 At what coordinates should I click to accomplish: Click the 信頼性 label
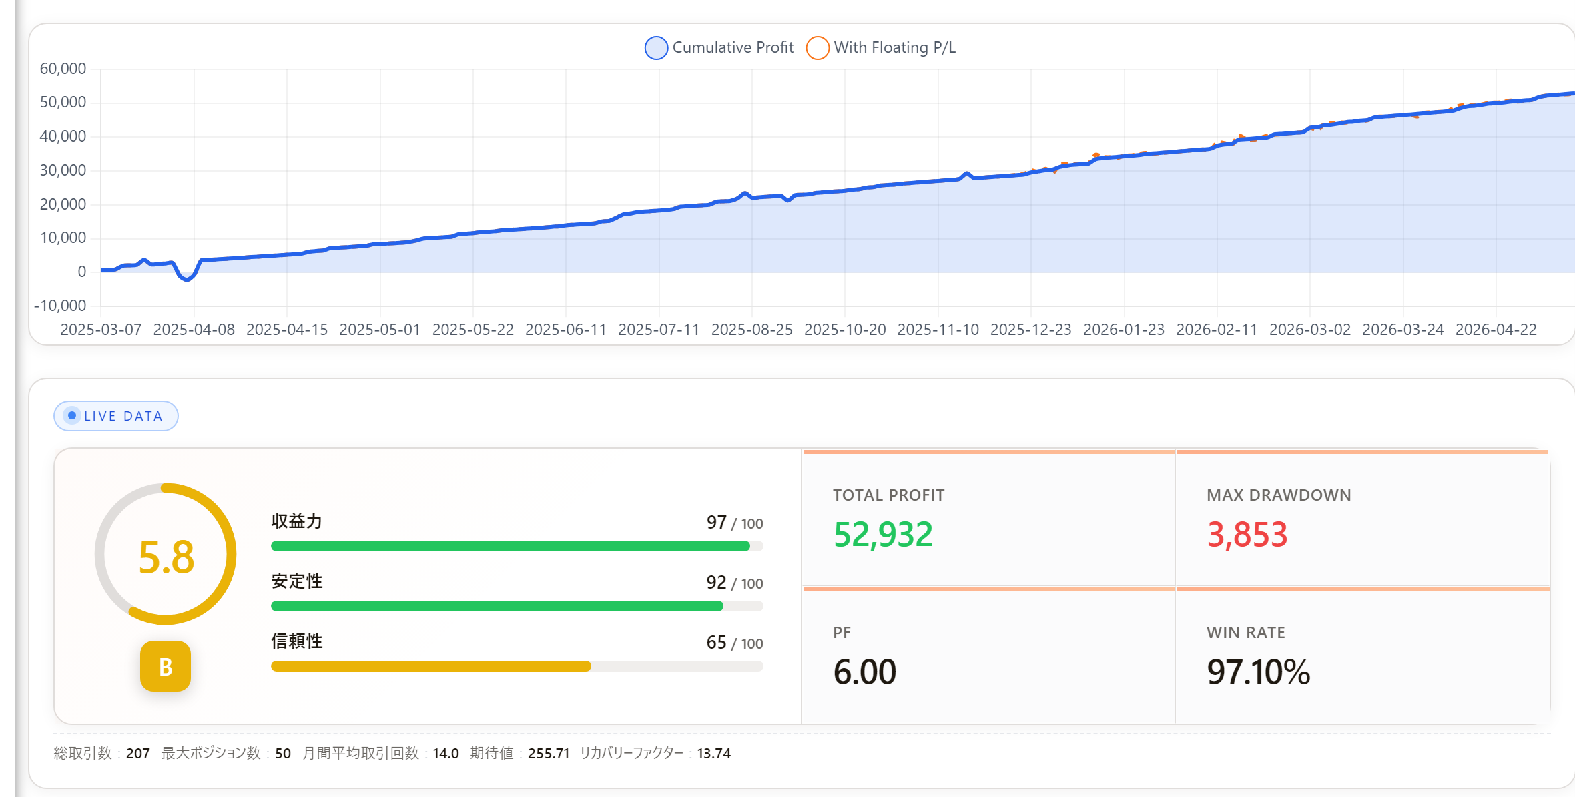pyautogui.click(x=297, y=641)
